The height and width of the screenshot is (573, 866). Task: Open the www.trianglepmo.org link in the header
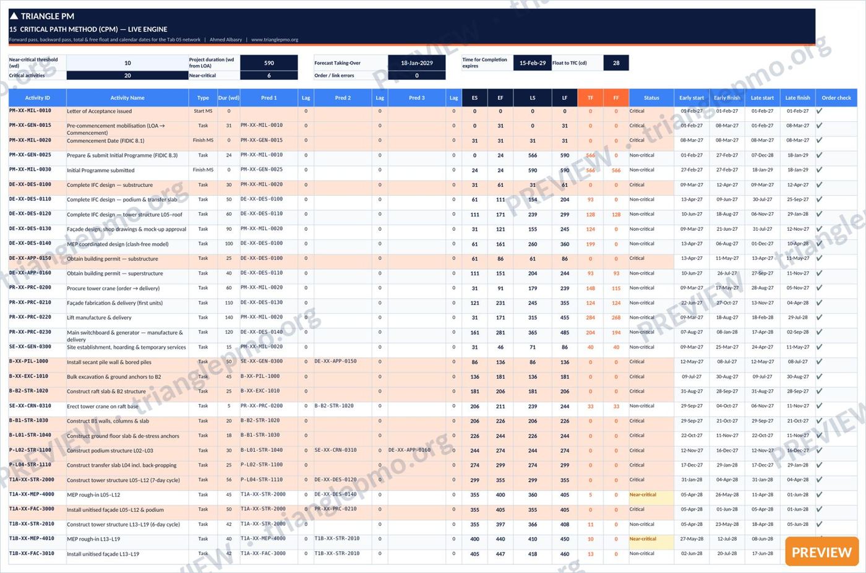(x=275, y=40)
